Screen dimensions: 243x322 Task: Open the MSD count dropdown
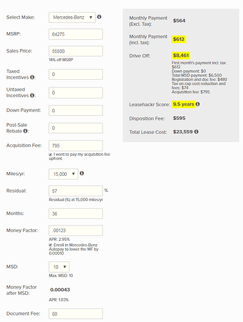59,267
